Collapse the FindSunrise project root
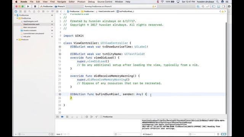This screenshot has height=137, width=244. click(x=15, y=15)
